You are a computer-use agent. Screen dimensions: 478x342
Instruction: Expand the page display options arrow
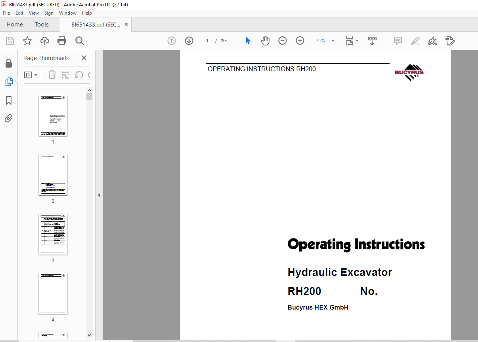point(357,41)
